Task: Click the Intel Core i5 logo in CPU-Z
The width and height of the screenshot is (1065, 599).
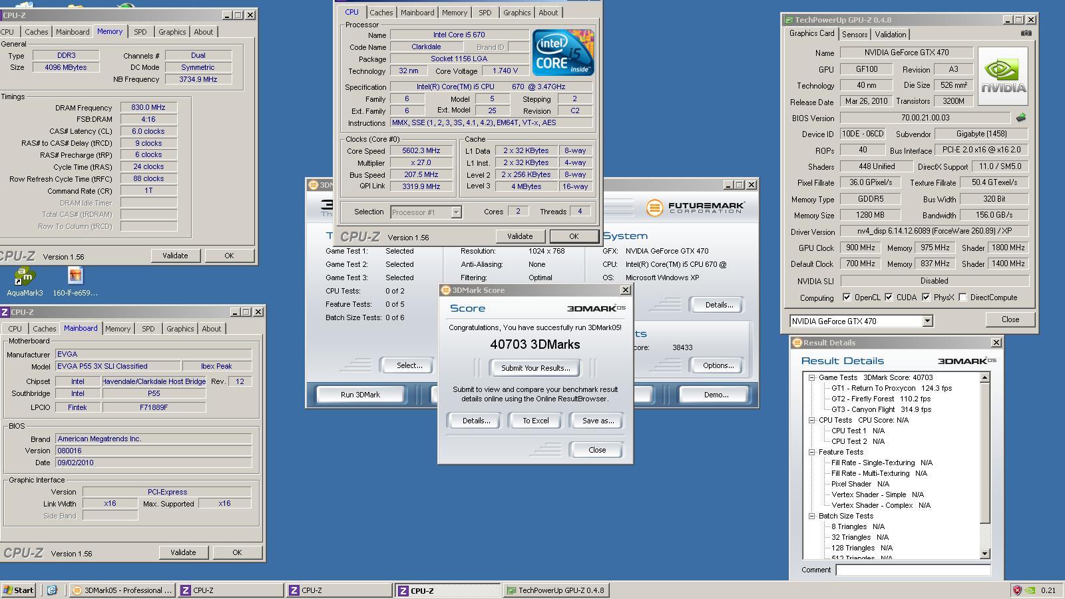Action: [x=563, y=53]
